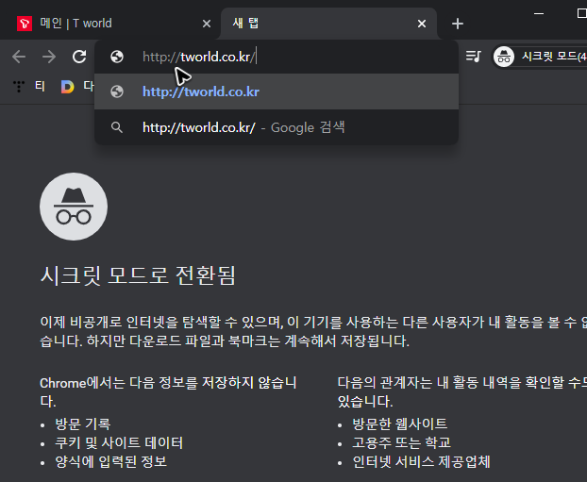Open the 티 bookmark
Screen dimensions: 587x482
click(28, 87)
